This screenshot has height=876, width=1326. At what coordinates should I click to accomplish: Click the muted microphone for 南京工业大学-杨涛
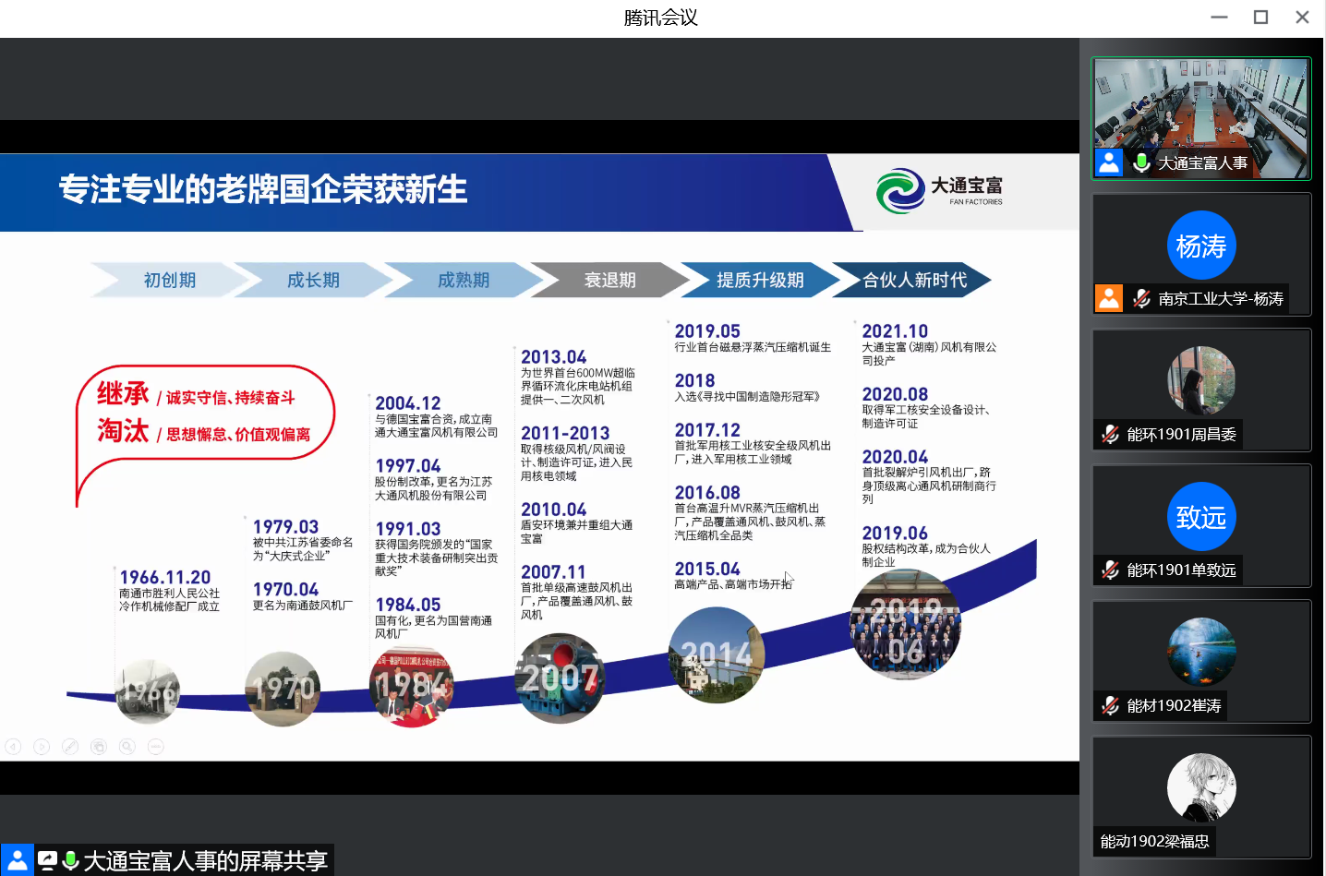(1141, 298)
